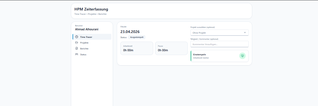
Task: Open the Status menu item
Action: pyautogui.click(x=92, y=54)
